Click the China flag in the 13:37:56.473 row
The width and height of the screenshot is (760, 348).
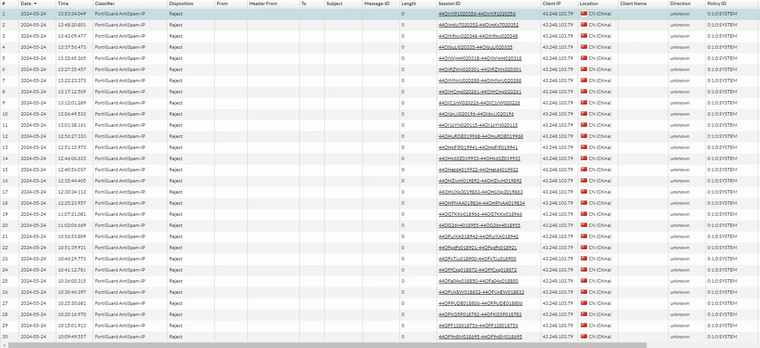pos(584,47)
